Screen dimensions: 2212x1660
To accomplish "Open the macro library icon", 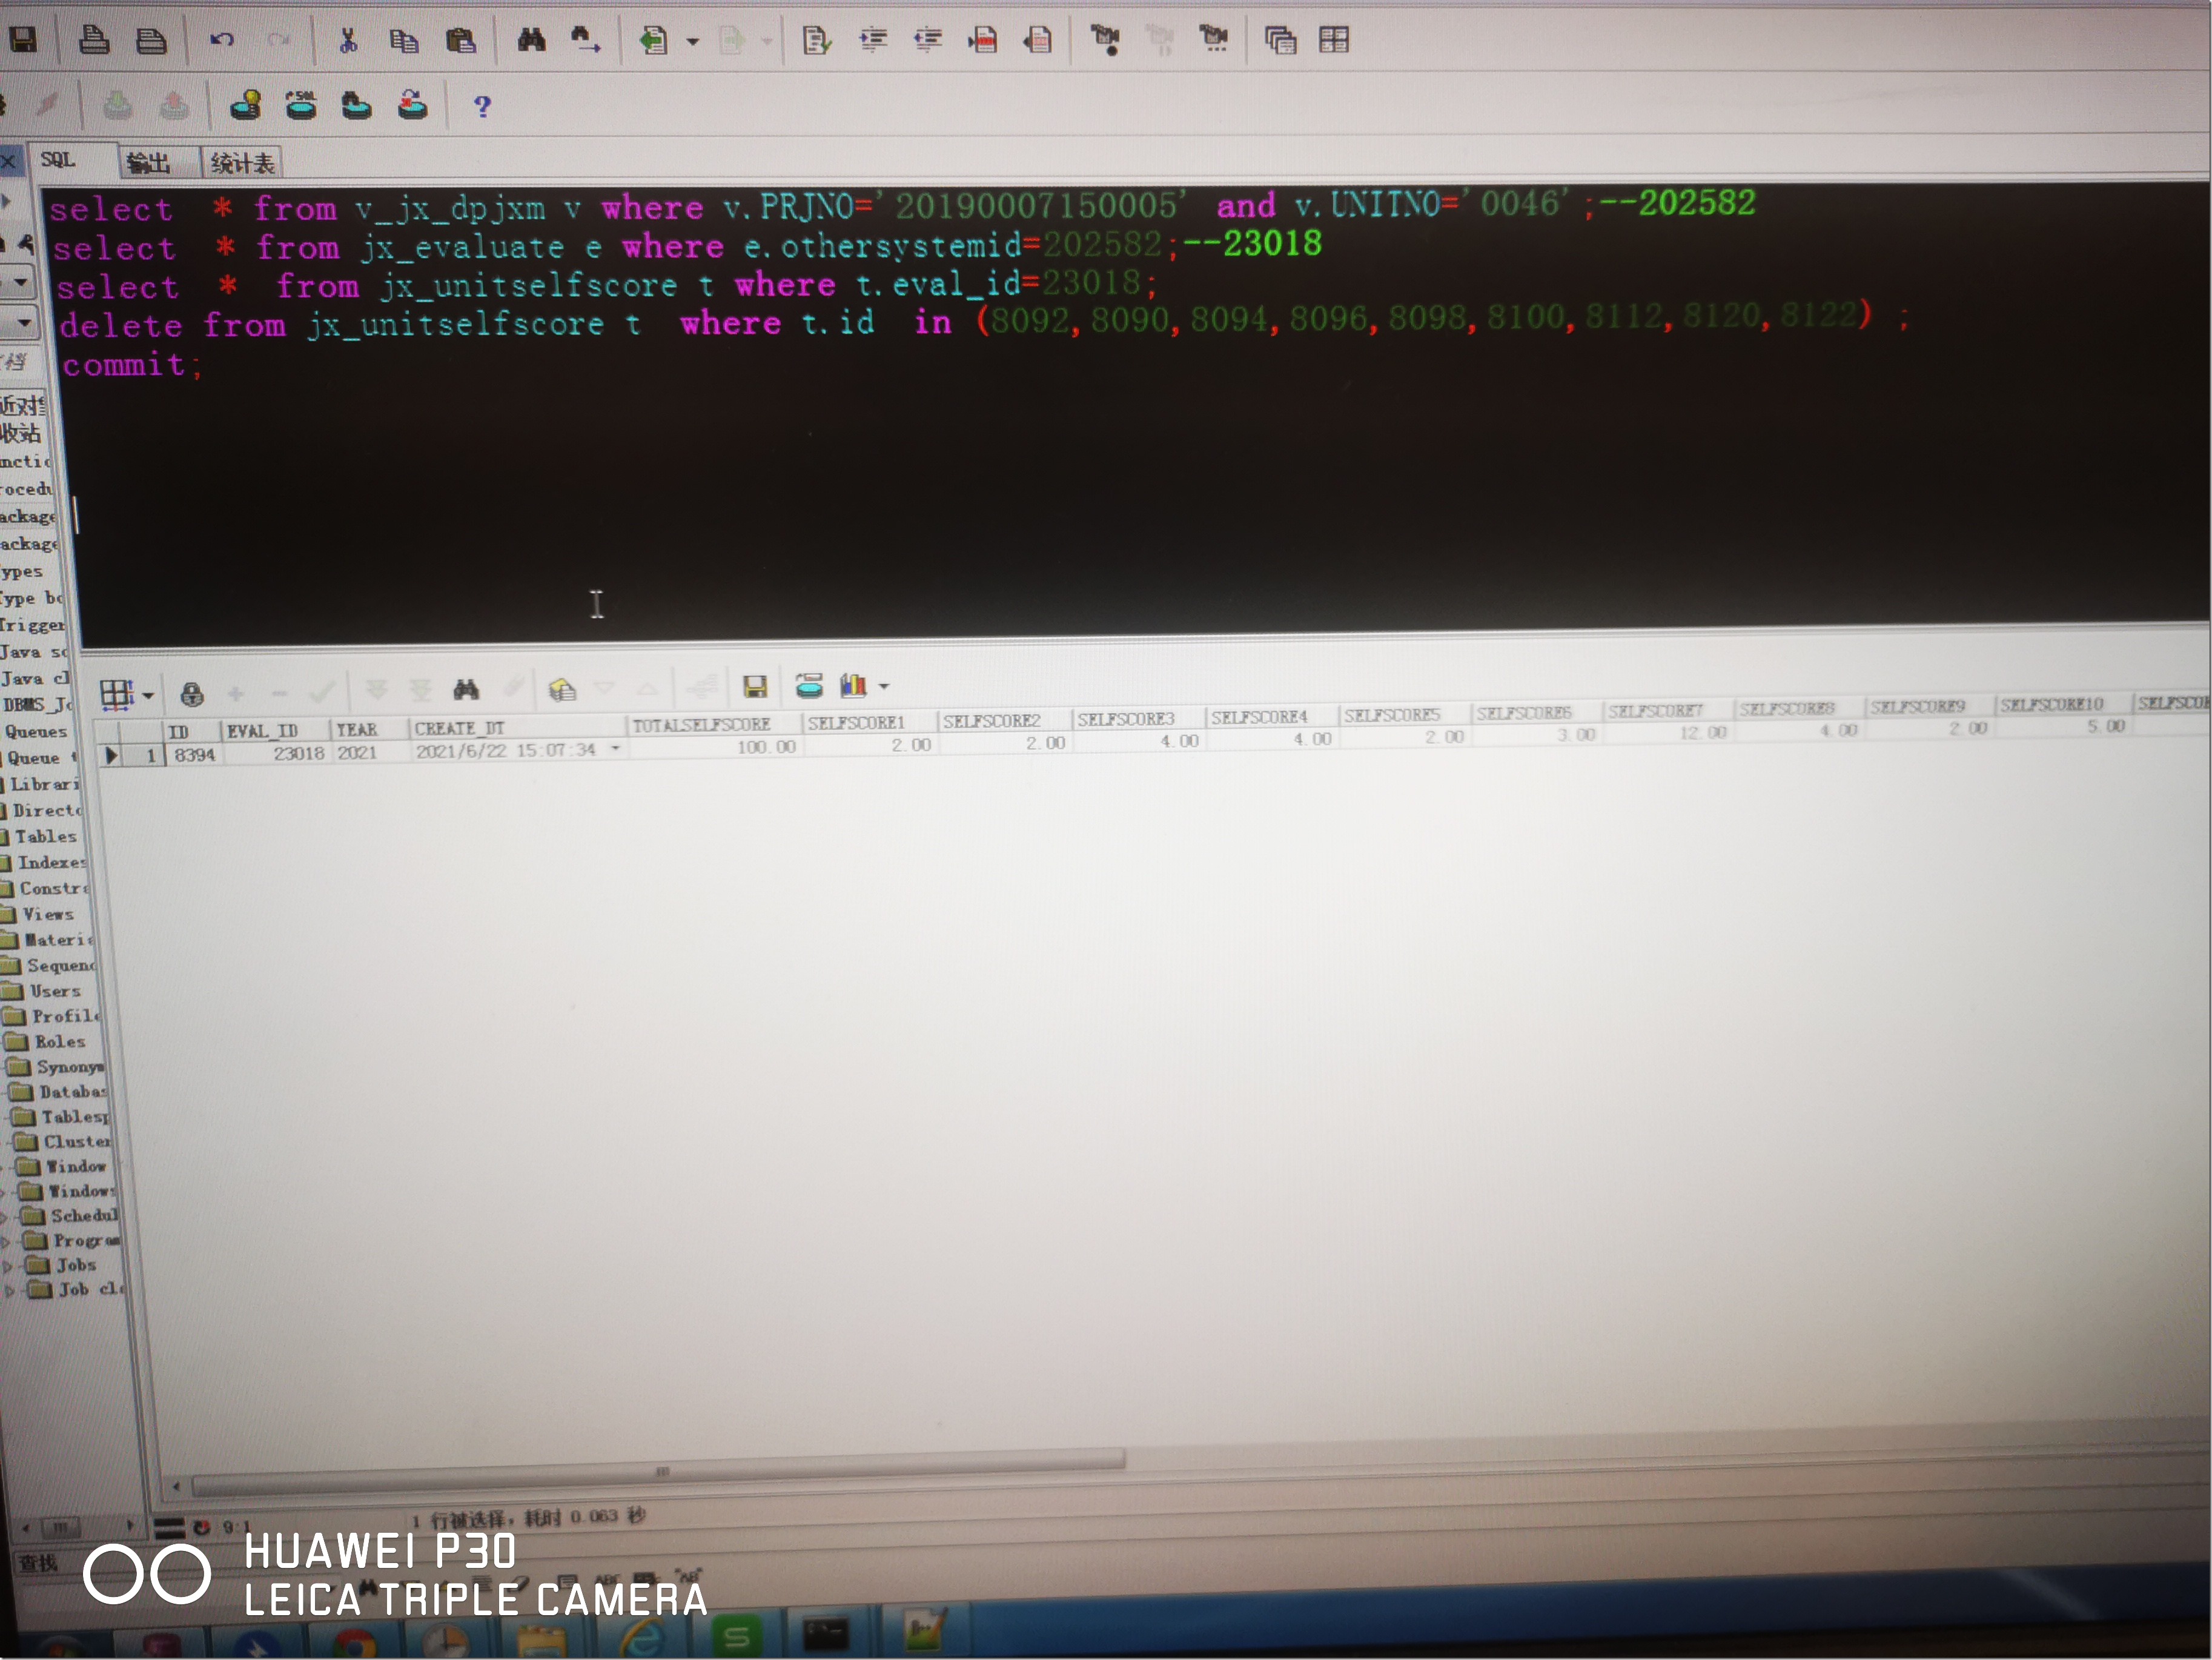I will [1214, 39].
